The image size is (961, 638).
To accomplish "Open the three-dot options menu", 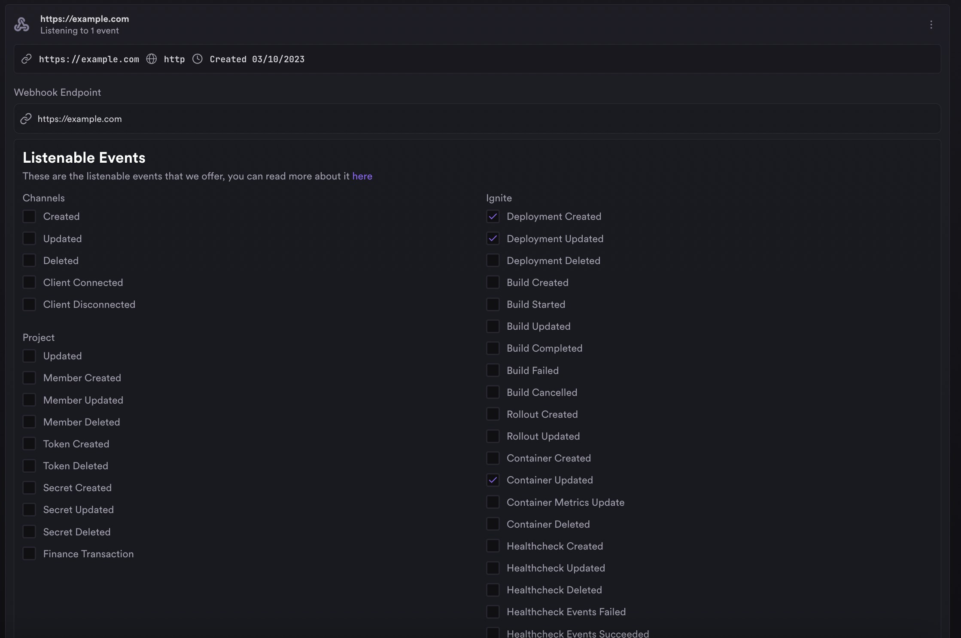I will click(931, 24).
